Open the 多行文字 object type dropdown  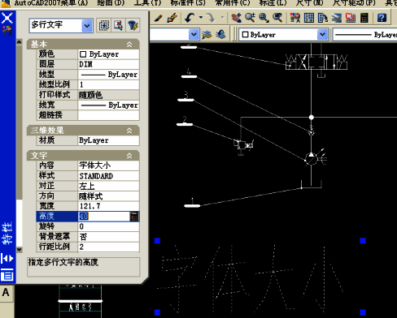pyautogui.click(x=87, y=26)
